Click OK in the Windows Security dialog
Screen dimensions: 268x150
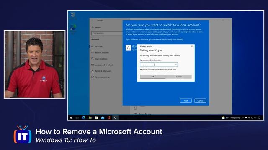(152, 77)
